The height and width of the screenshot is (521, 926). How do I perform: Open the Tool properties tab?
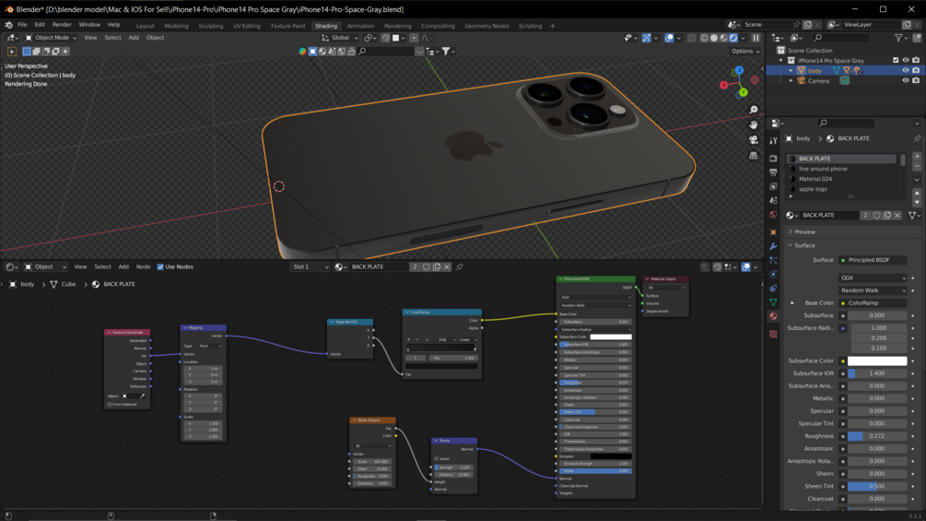773,140
